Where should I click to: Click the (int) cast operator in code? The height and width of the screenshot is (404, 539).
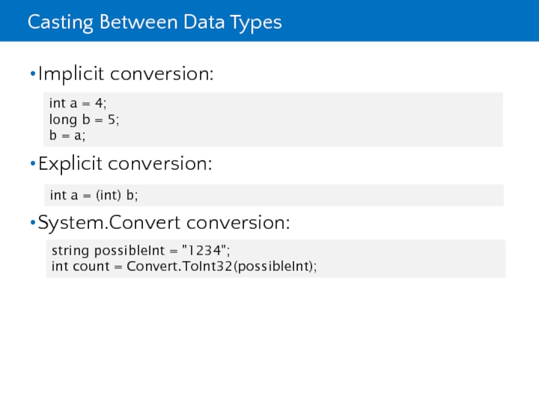click(109, 195)
